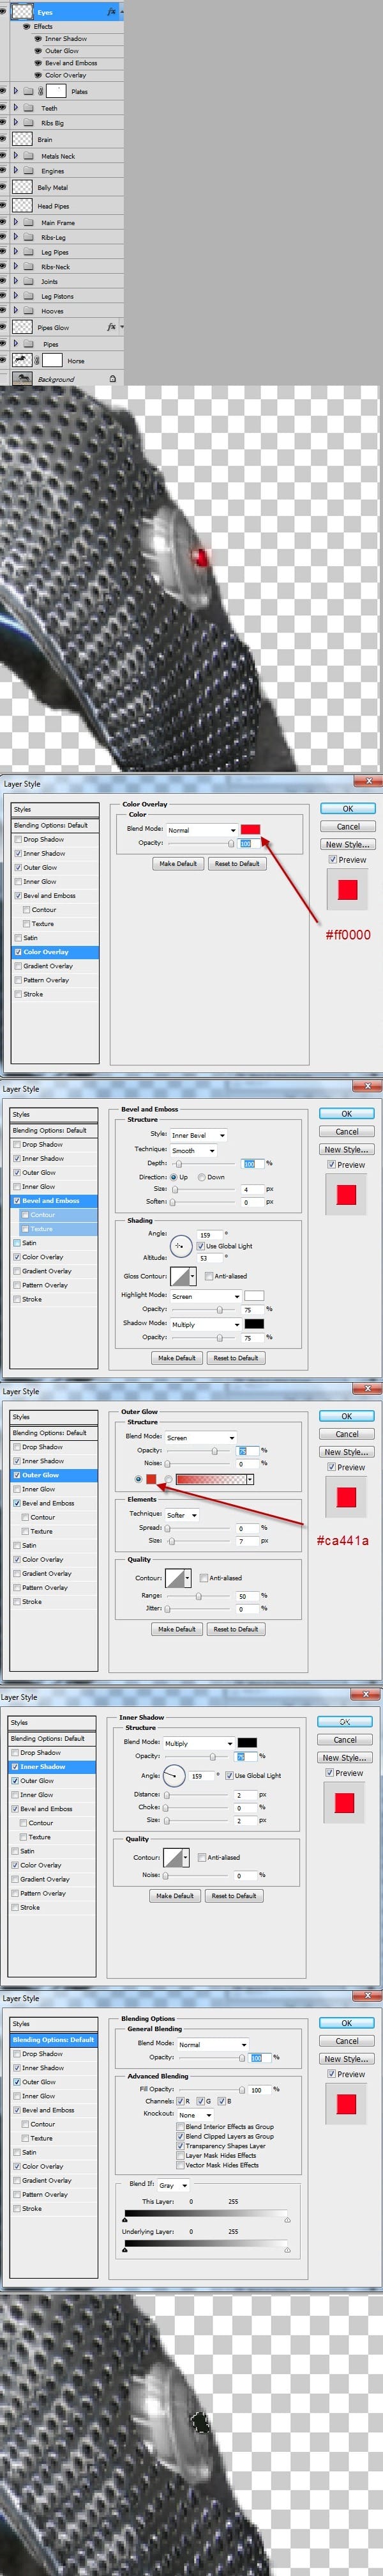Click the black Shadow Mode color swatch in Bevel and Emboss
The width and height of the screenshot is (383, 2576).
point(254,1324)
